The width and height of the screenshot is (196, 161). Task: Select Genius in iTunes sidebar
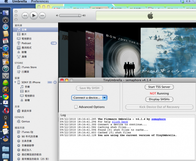(x=36, y=122)
